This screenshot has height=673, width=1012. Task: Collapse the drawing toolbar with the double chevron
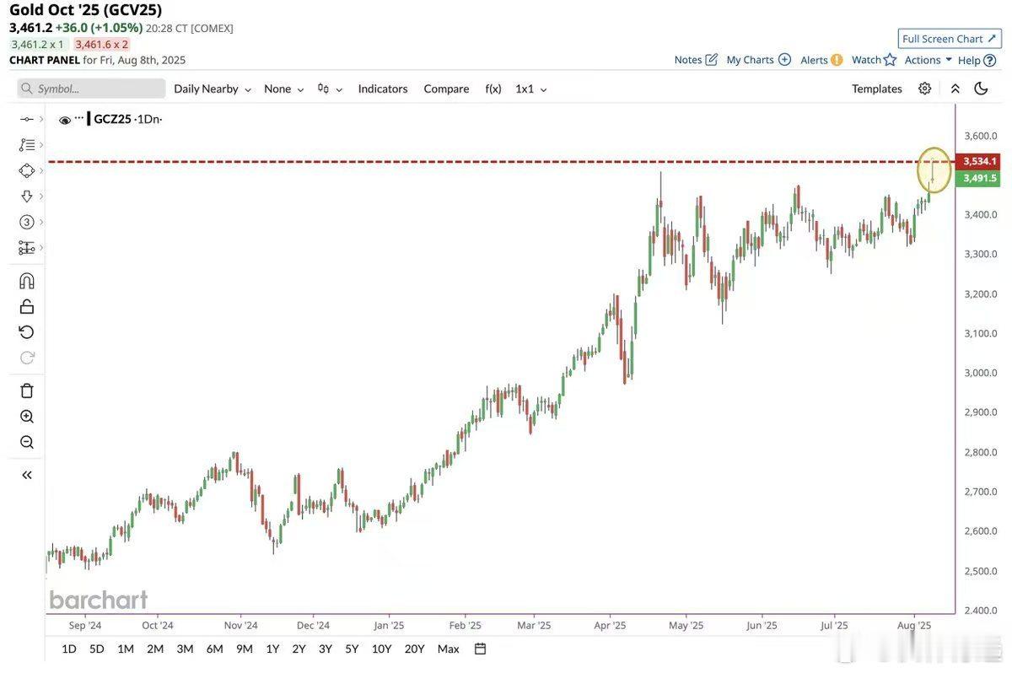[27, 475]
